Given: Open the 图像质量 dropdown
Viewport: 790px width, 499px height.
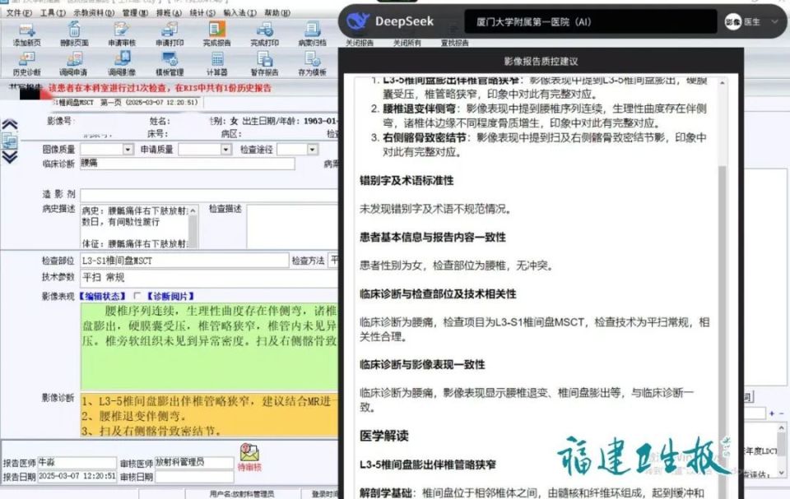Looking at the screenshot, I should tap(128, 150).
